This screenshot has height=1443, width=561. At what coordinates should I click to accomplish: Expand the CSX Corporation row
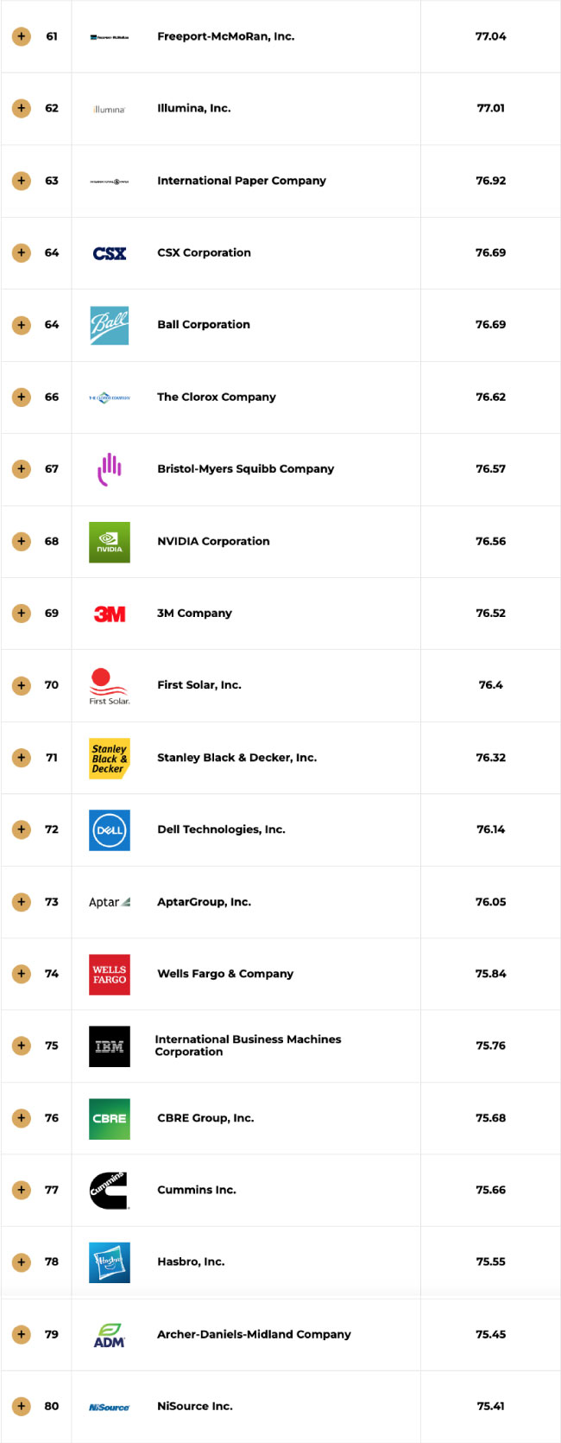click(22, 252)
